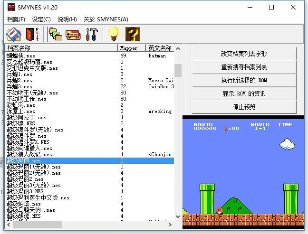308x234 pixels.
Task: Open the folder list toolbar icon
Action: [55, 34]
